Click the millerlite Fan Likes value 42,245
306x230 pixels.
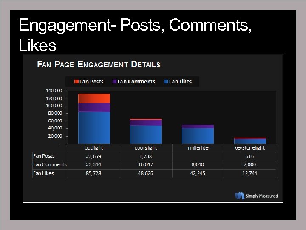[x=198, y=173]
